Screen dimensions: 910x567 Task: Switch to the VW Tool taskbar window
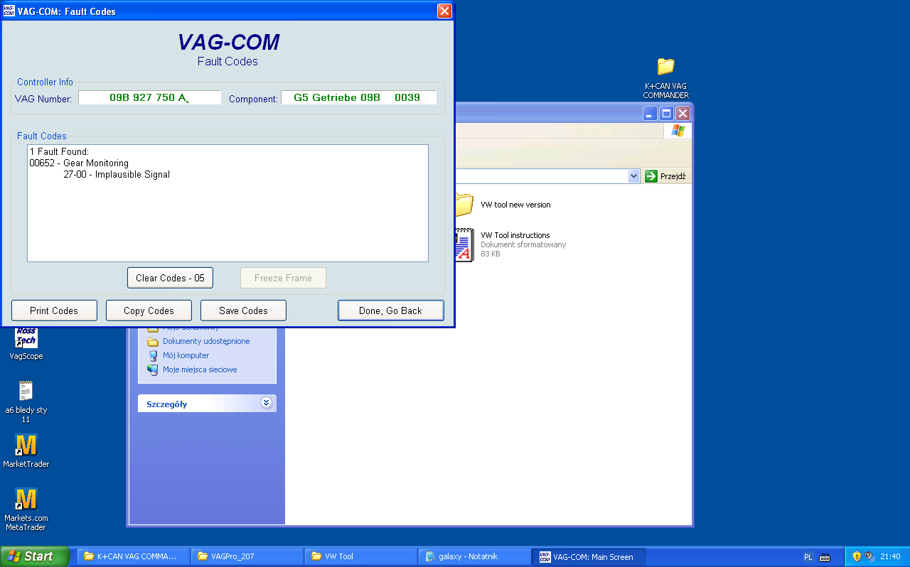(x=360, y=556)
